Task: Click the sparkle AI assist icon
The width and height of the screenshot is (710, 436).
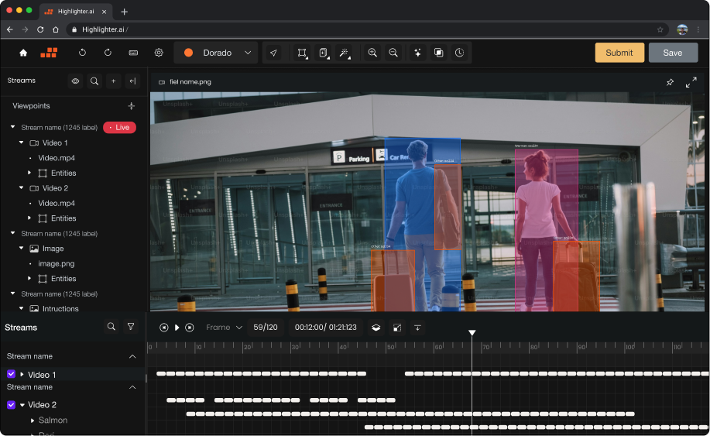Action: tap(417, 53)
